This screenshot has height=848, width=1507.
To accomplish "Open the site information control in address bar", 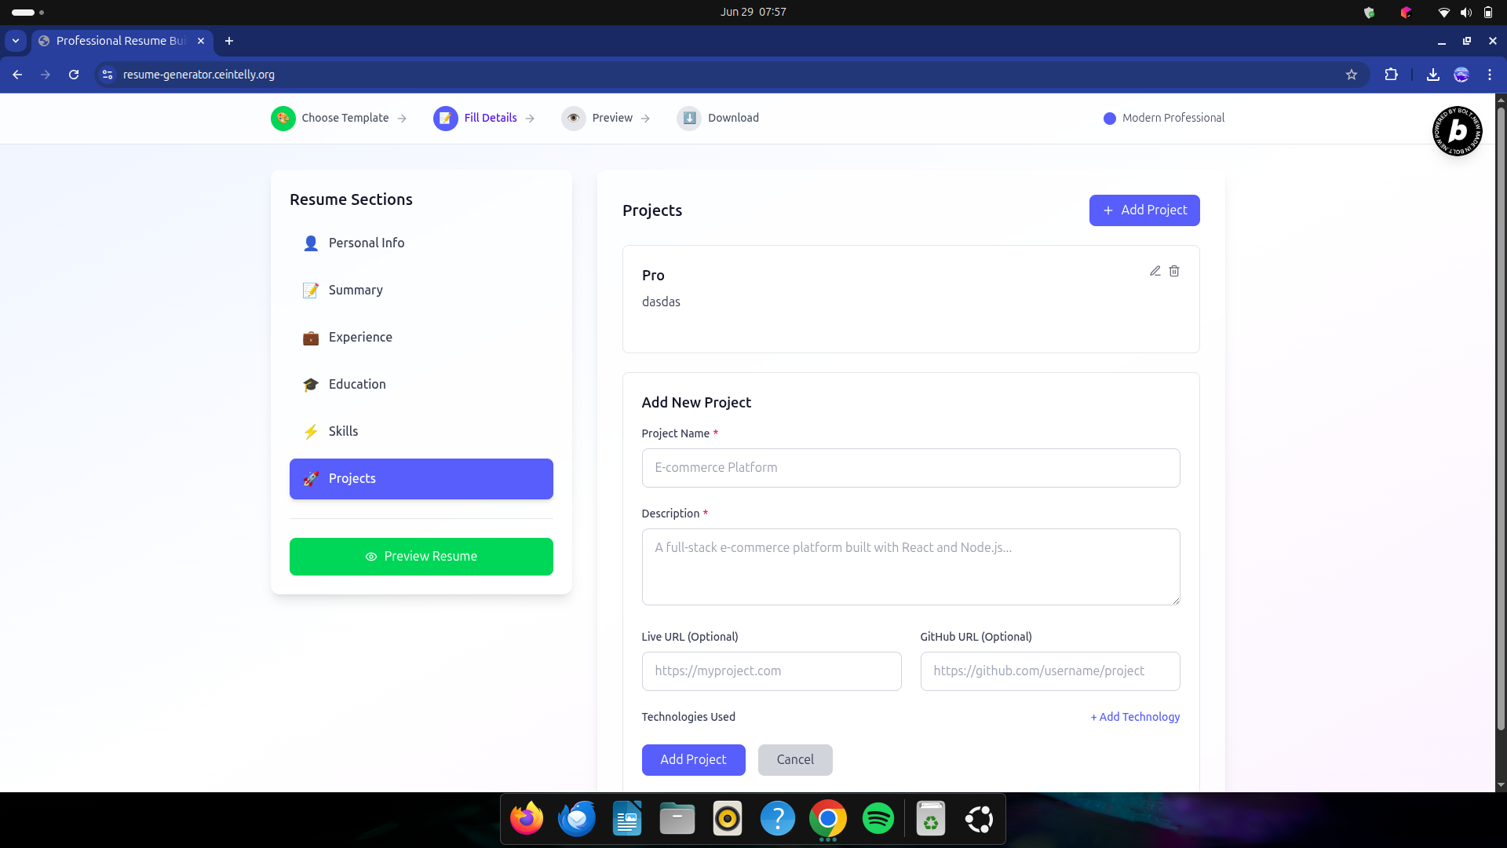I will 108,75.
